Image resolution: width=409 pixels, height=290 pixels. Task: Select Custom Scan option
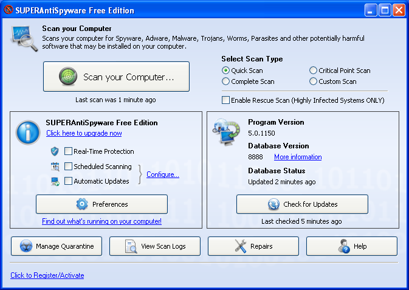313,81
